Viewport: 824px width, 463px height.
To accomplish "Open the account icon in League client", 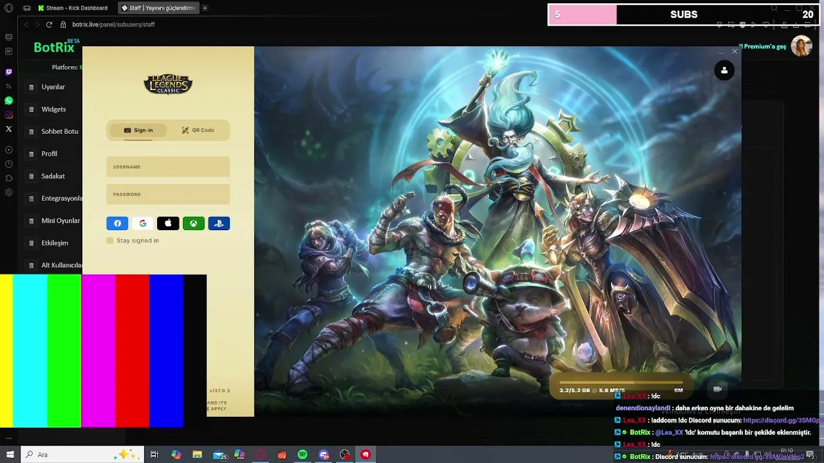I will click(x=724, y=70).
